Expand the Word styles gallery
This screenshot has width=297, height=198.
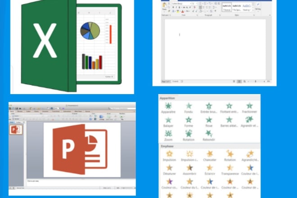(x=253, y=10)
